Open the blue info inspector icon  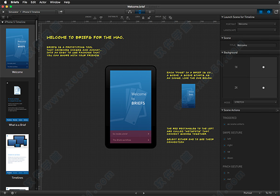pyautogui.click(x=269, y=12)
